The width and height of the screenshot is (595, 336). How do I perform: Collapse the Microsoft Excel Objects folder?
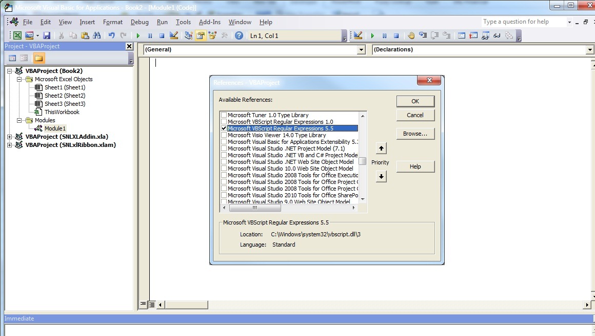(x=18, y=79)
